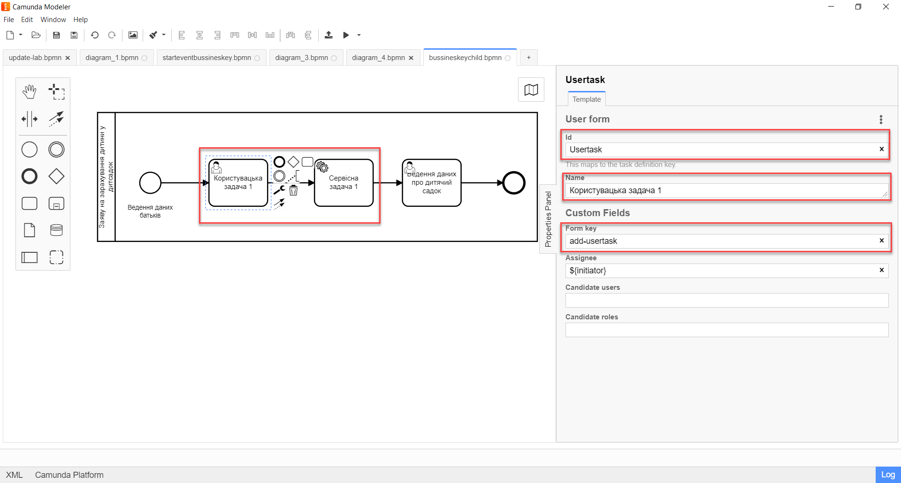Image resolution: width=901 pixels, height=483 pixels.
Task: Open the Help menu
Action: click(81, 20)
